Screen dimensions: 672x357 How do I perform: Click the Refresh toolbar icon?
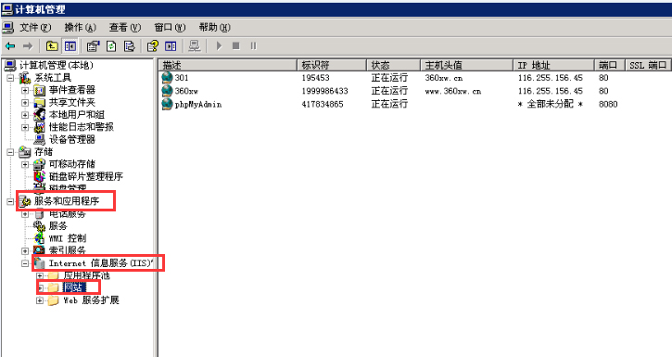111,45
